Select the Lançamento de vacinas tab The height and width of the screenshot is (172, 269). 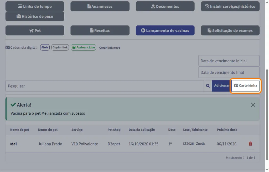(165, 31)
